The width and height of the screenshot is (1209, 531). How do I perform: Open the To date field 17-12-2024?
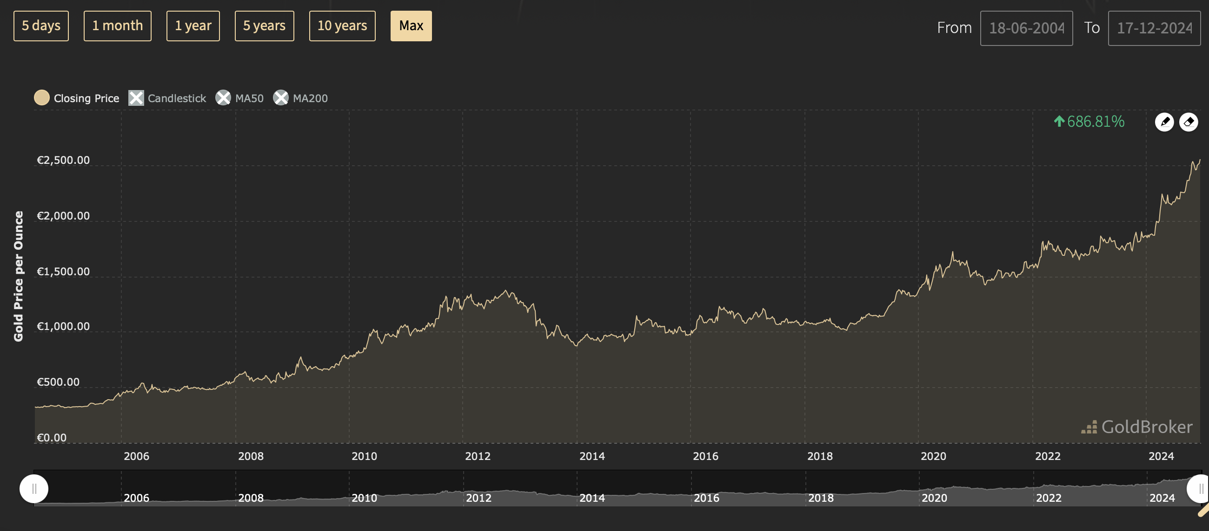(1154, 28)
